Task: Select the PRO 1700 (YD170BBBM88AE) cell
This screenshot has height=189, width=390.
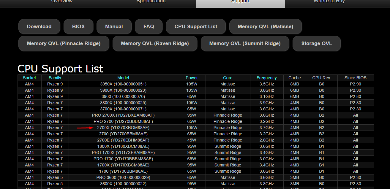Action: pyautogui.click(x=123, y=159)
